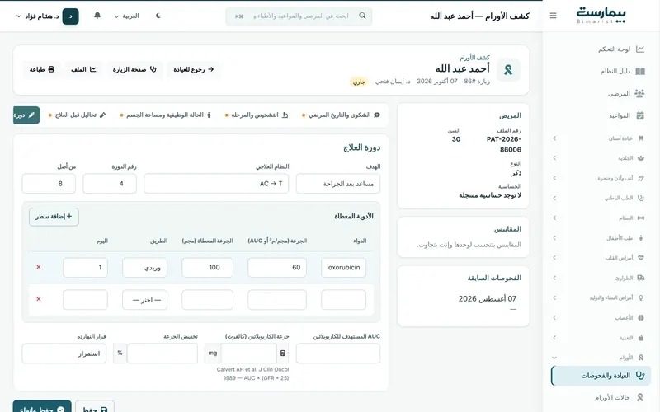Open قرار النهارده dropdown استمرار
The width and height of the screenshot is (660, 412).
pos(64,353)
